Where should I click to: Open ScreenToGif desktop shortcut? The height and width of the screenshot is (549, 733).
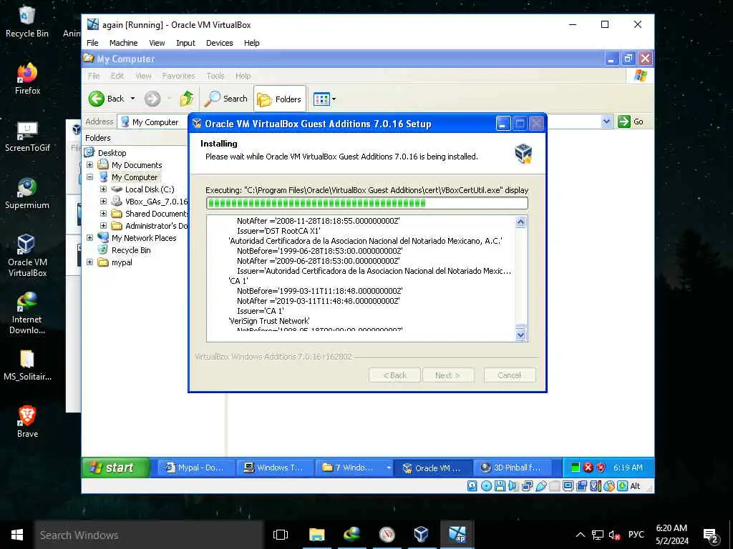pos(27,137)
